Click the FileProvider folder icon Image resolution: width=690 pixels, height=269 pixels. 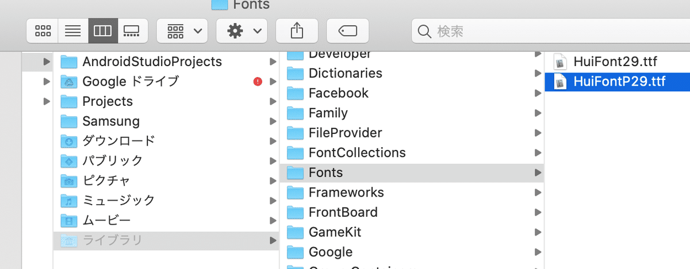click(295, 133)
